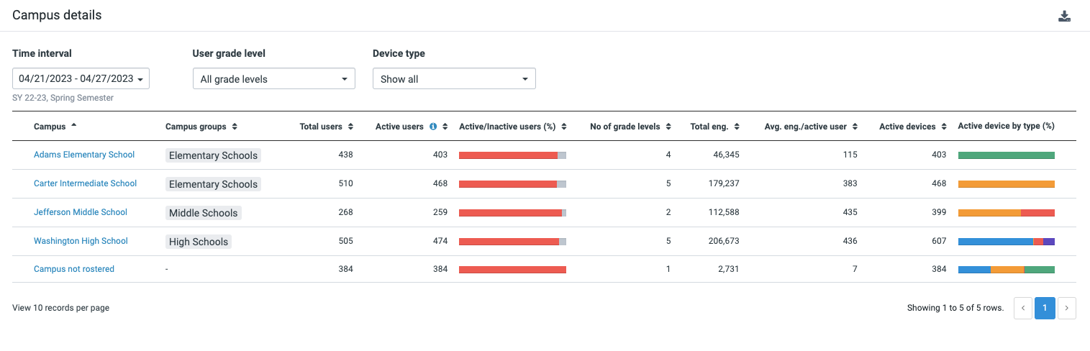The image size is (1090, 351).
Task: Click 'View 10 records per page' text
Action: (60, 308)
